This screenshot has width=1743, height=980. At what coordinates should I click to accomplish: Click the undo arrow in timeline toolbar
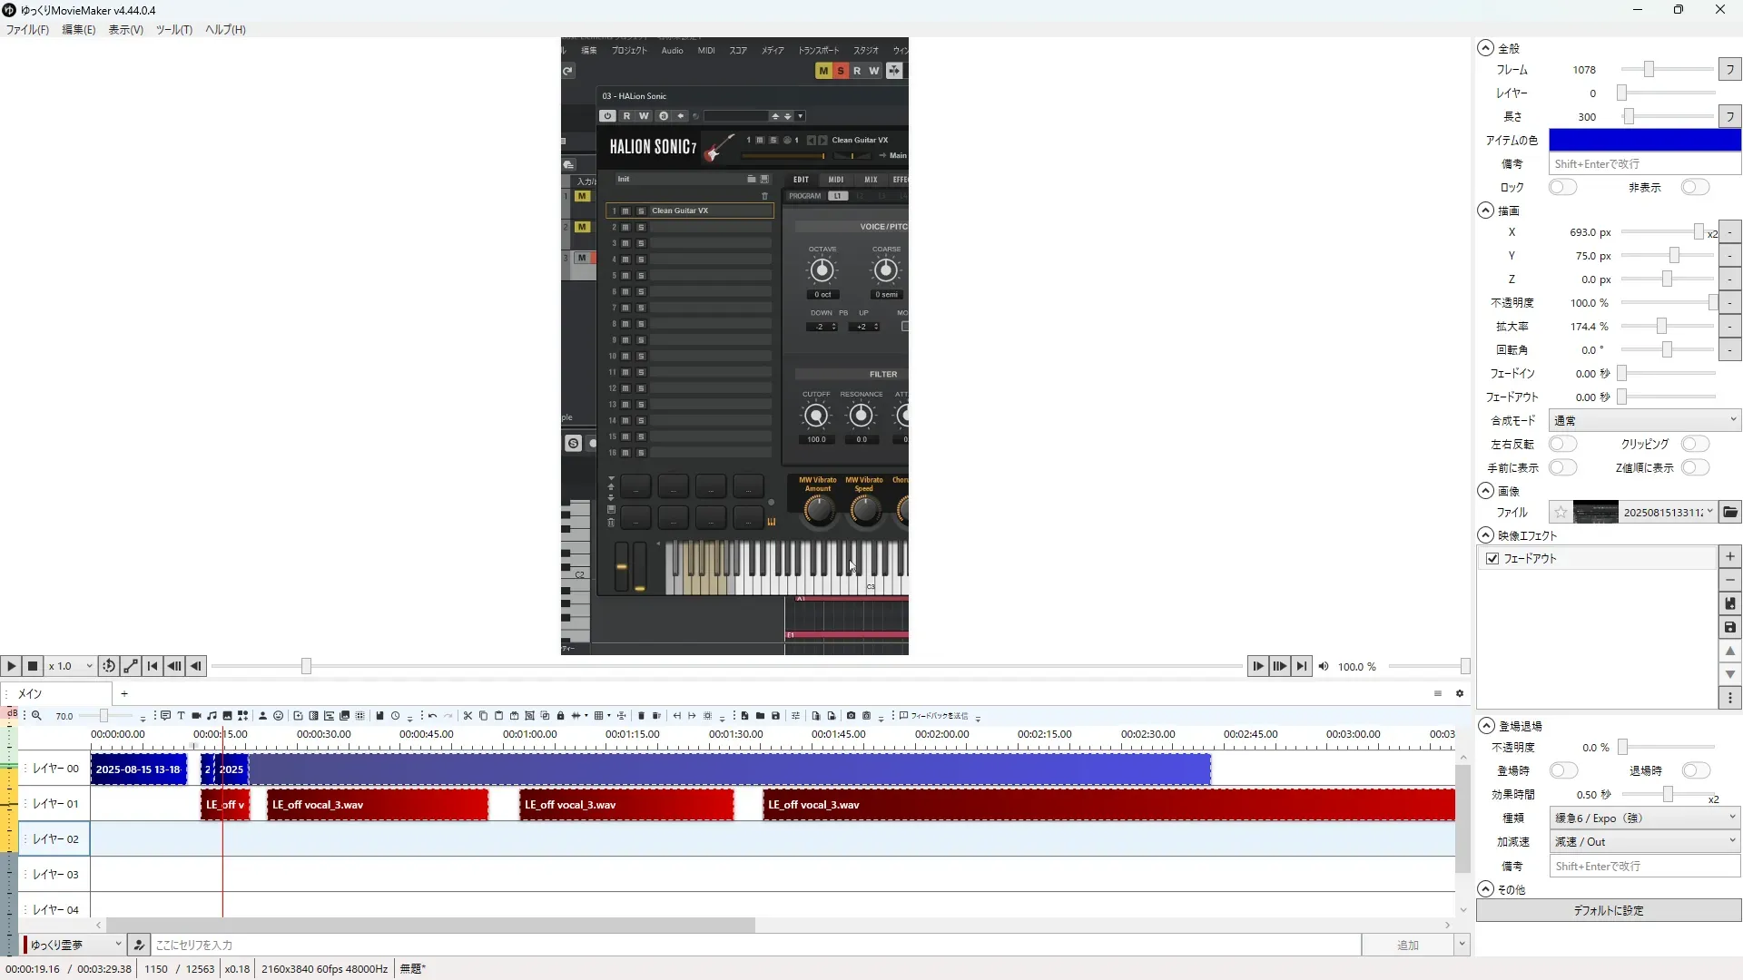pos(432,716)
